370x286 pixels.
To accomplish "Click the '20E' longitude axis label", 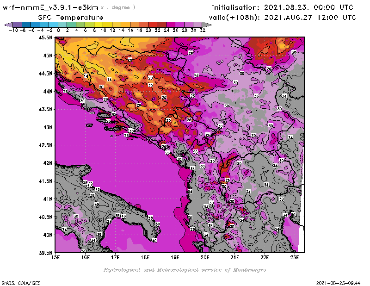I will [205, 257].
